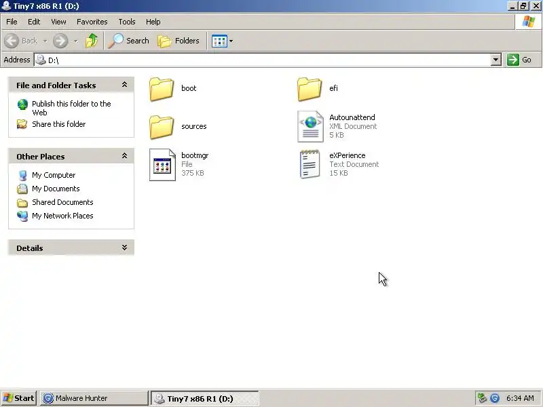Select the eXPerience text document icon
The width and height of the screenshot is (543, 407).
point(310,164)
